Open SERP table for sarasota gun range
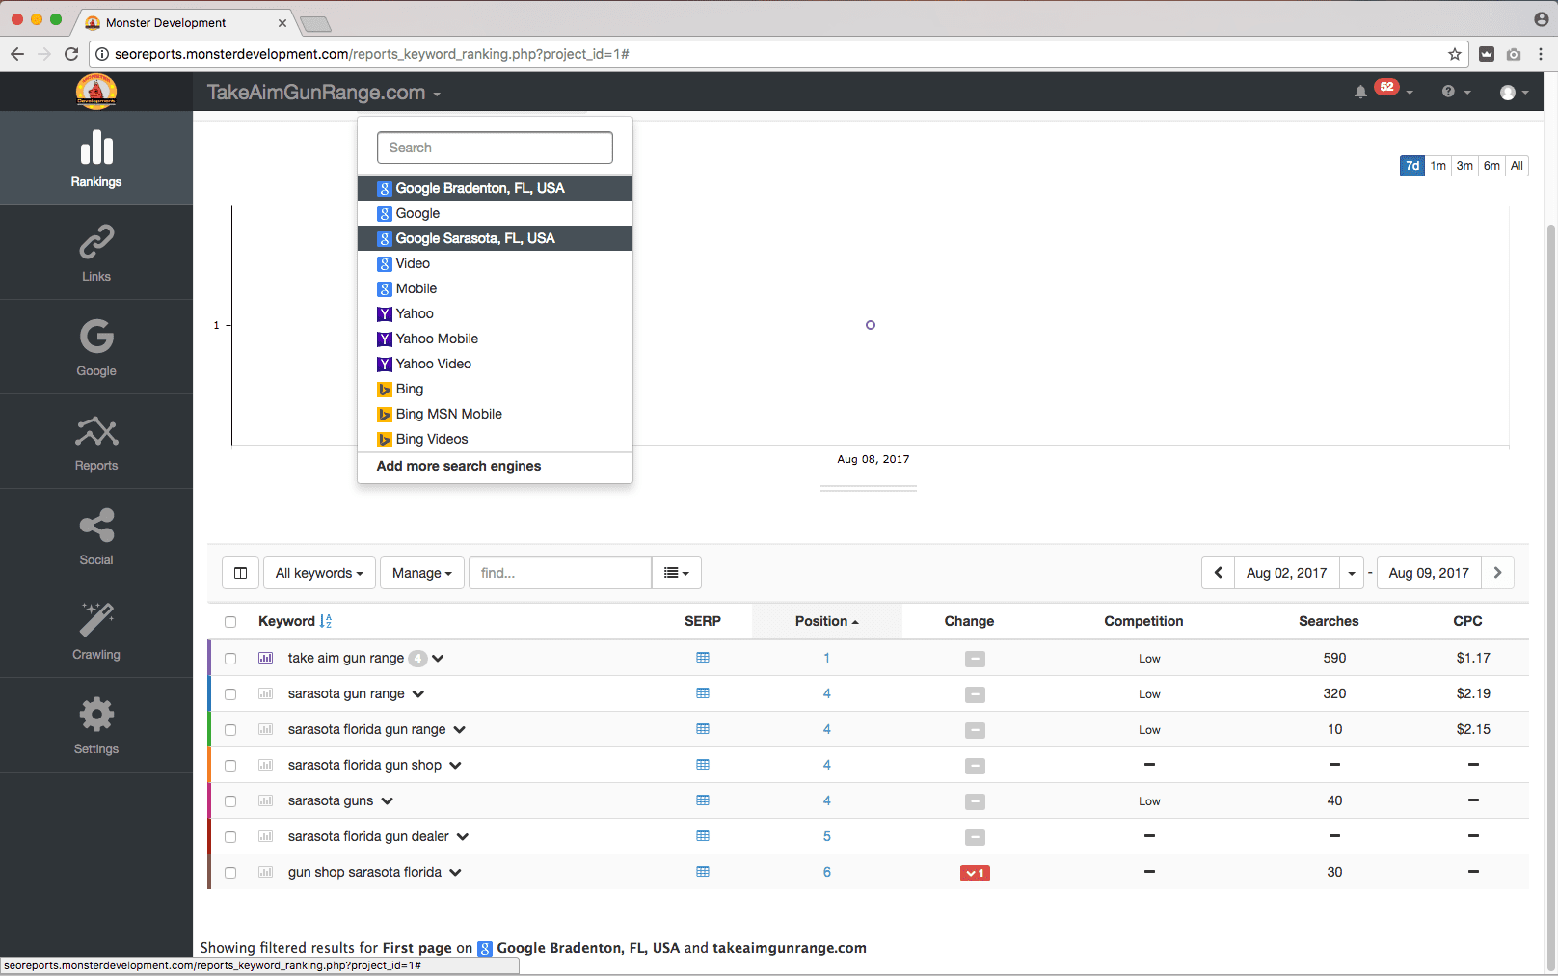 [x=703, y=693]
